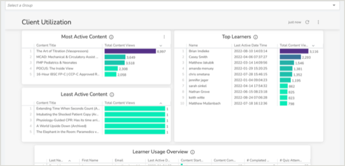Click info icon beside Most Active Content
The width and height of the screenshot is (345, 166).
111,37
